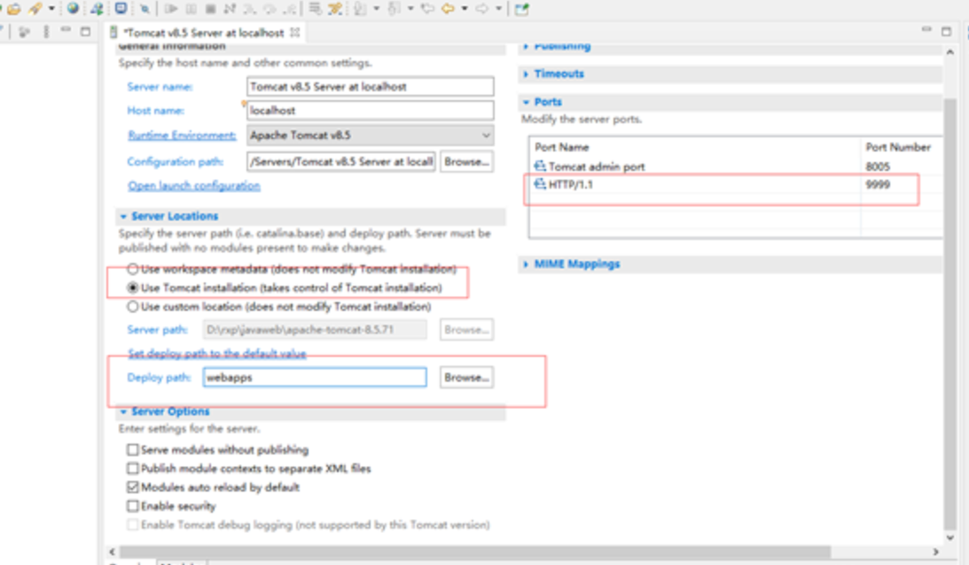Select Use workspace metadata radio option
Viewport: 969px width, 565px height.
[x=132, y=269]
